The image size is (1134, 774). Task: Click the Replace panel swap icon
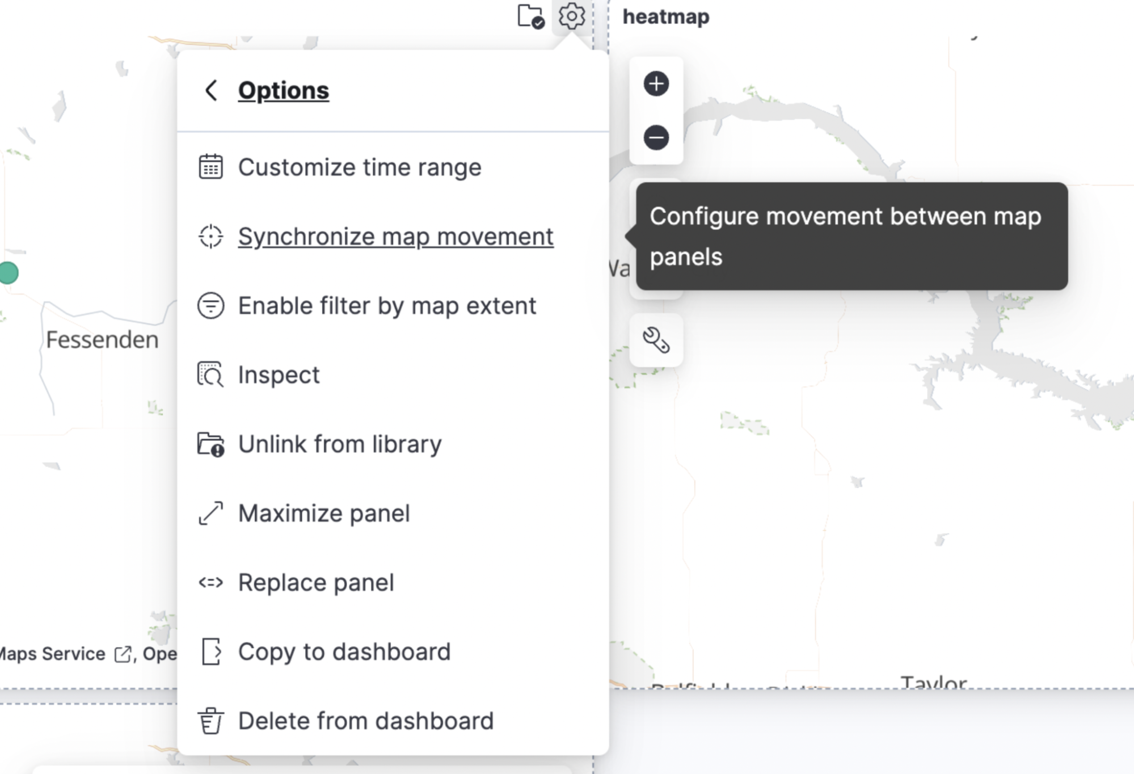pos(210,582)
